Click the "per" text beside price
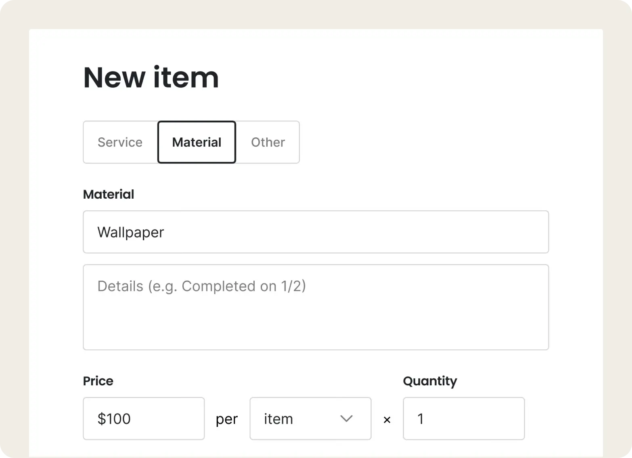 pos(227,419)
